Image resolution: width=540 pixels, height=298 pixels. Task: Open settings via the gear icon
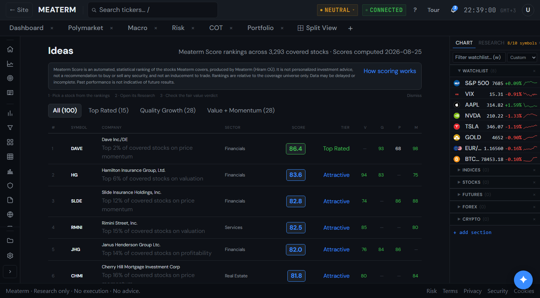[10, 256]
